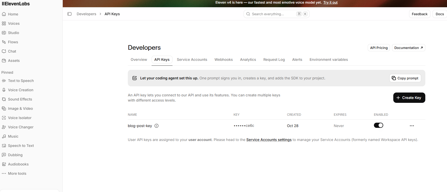
Task: Click the NAME column header
Action: 132,115
